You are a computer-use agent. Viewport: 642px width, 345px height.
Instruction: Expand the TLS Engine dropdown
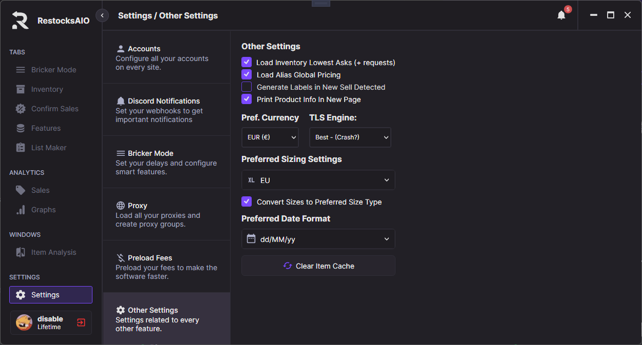tap(350, 137)
